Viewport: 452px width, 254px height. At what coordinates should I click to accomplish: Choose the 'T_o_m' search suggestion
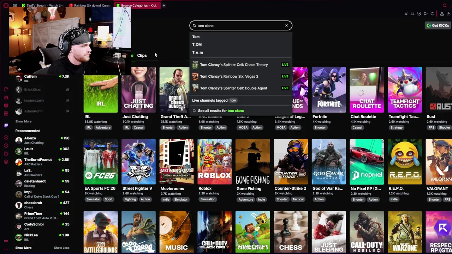tap(197, 52)
